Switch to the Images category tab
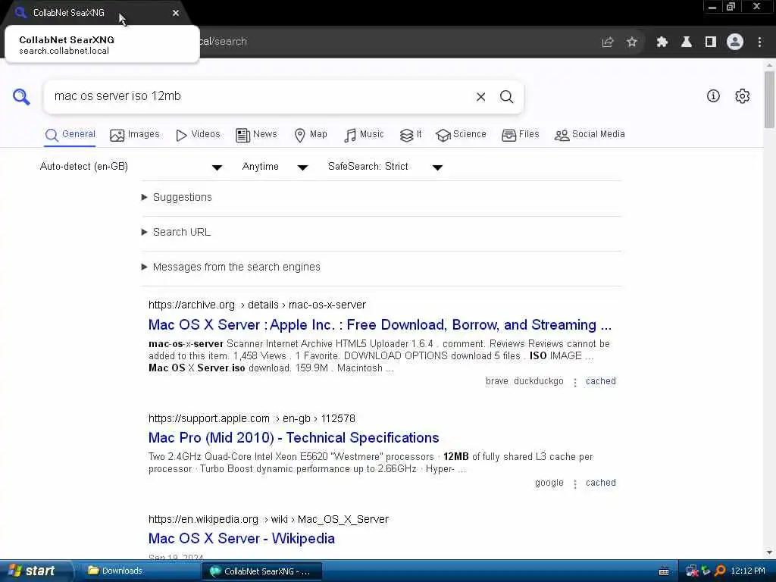The image size is (776, 582). 135,135
